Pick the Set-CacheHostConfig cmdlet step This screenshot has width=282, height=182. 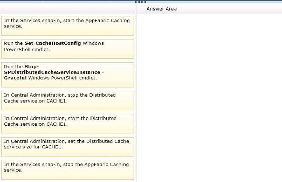point(68,49)
